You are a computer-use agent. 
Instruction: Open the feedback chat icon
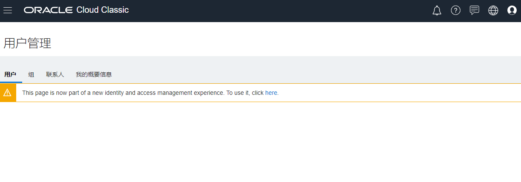click(x=474, y=11)
